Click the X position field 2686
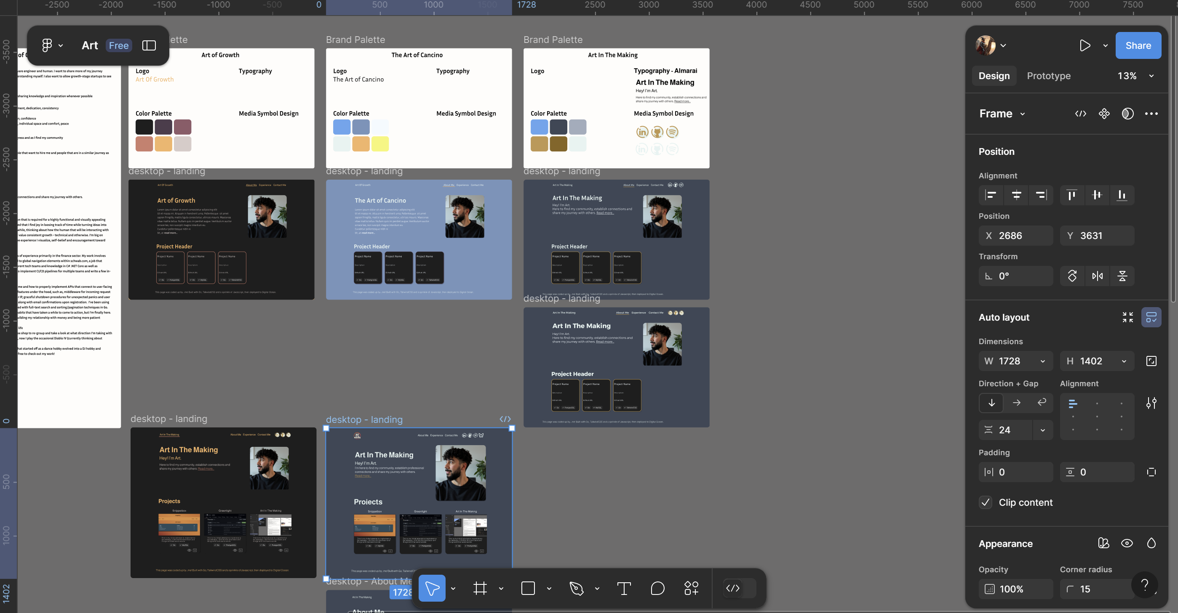Screen dimensions: 1178x613 pos(1016,236)
